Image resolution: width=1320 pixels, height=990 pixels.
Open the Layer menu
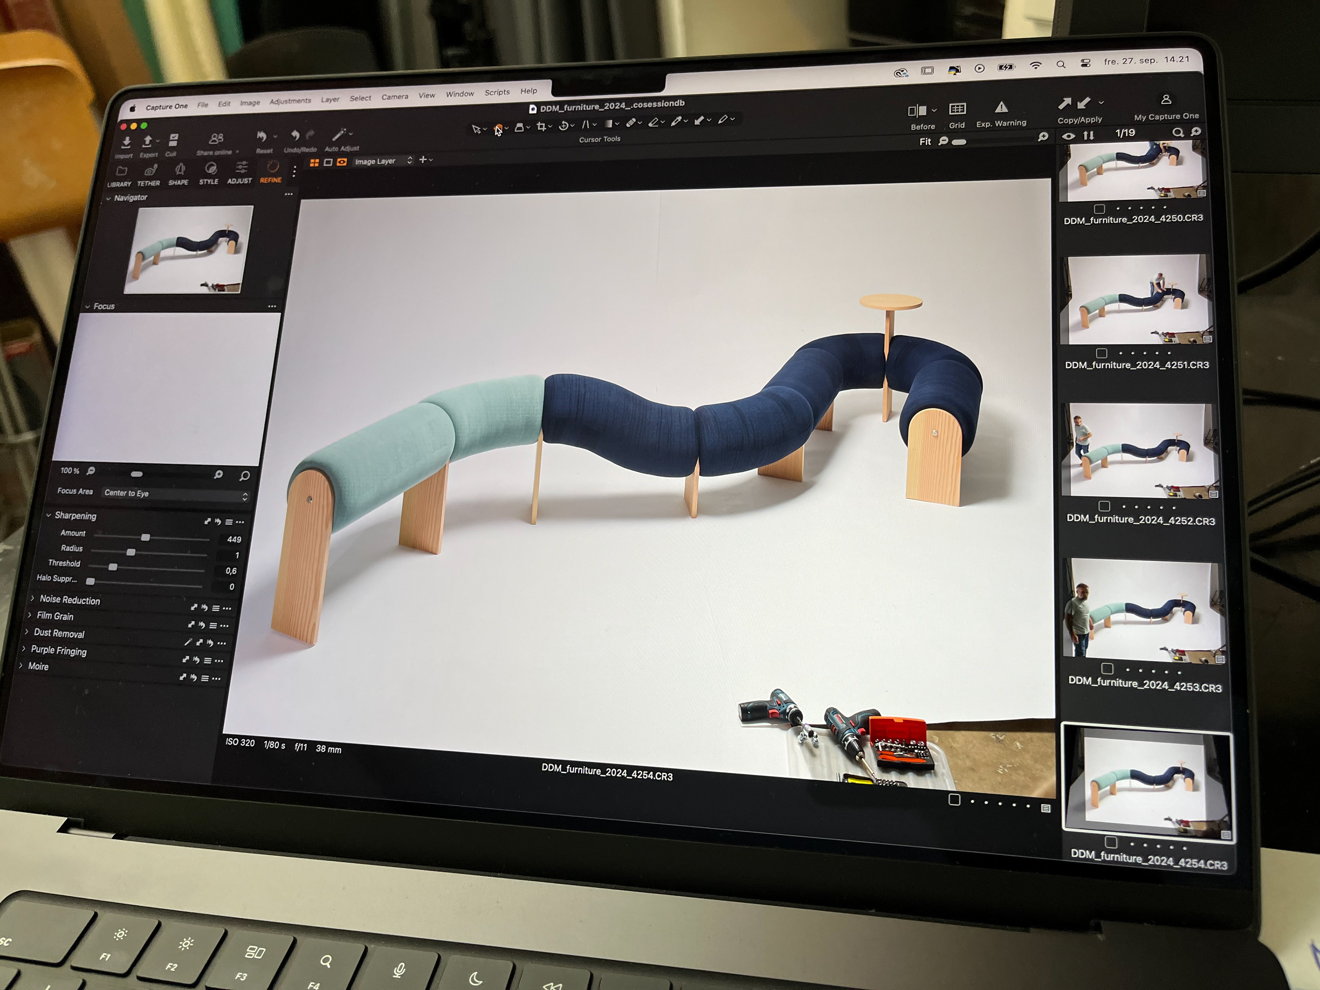pos(330,100)
